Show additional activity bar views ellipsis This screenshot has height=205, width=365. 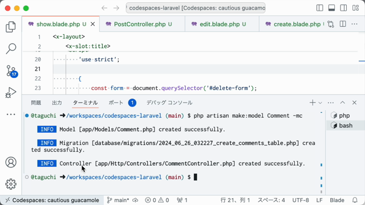pyautogui.click(x=11, y=114)
